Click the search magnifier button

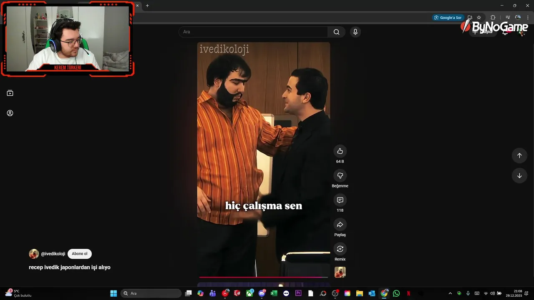tap(337, 32)
